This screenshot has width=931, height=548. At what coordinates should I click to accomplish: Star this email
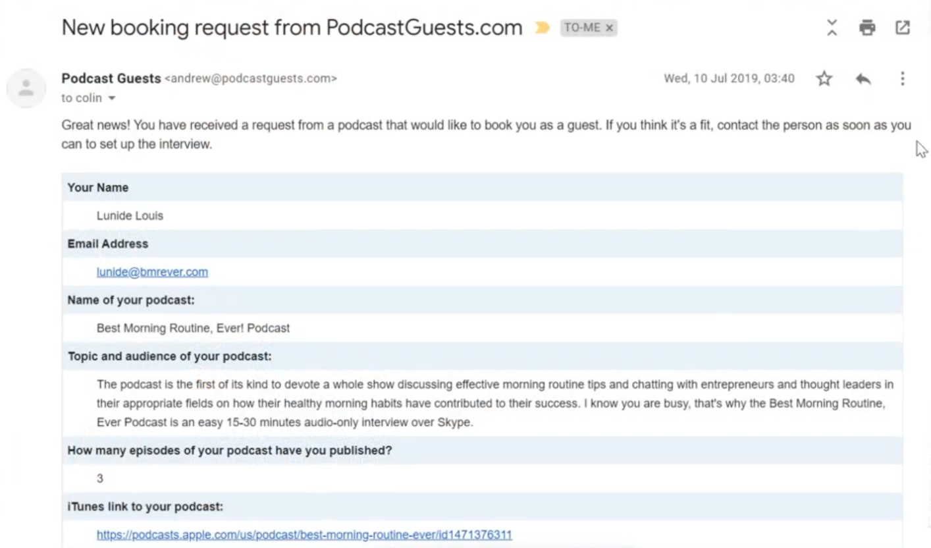[x=824, y=78]
